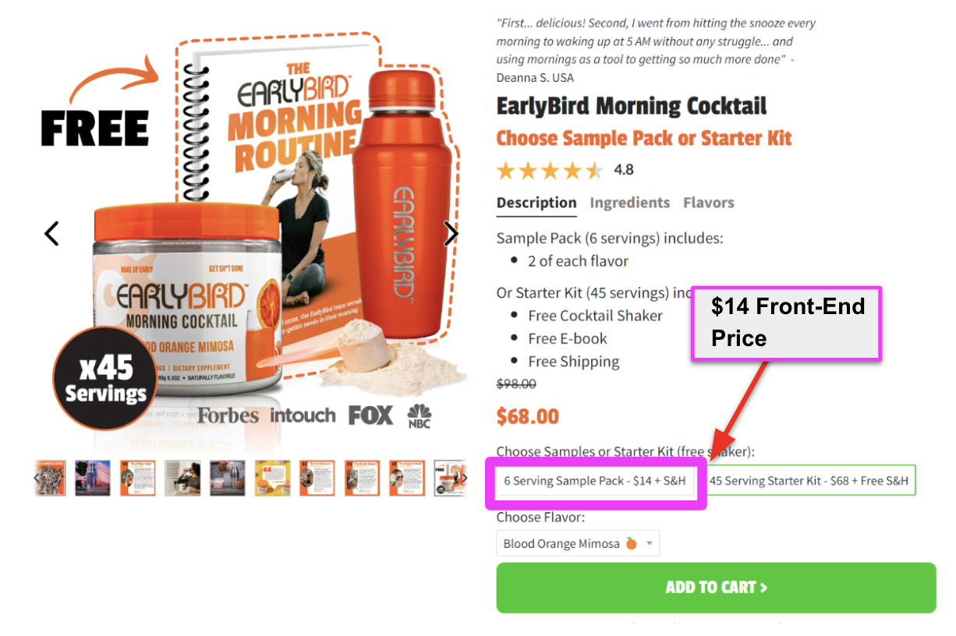956x636 pixels.
Task: Go to previous product image arrow
Action: pos(51,233)
